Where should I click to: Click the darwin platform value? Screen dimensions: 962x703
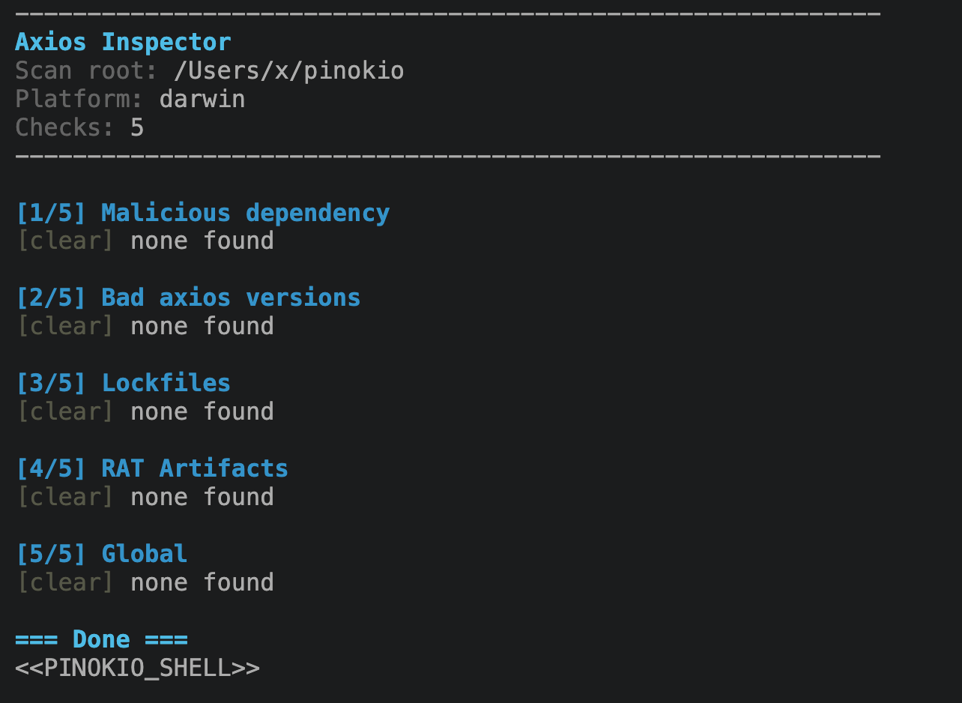pos(202,100)
